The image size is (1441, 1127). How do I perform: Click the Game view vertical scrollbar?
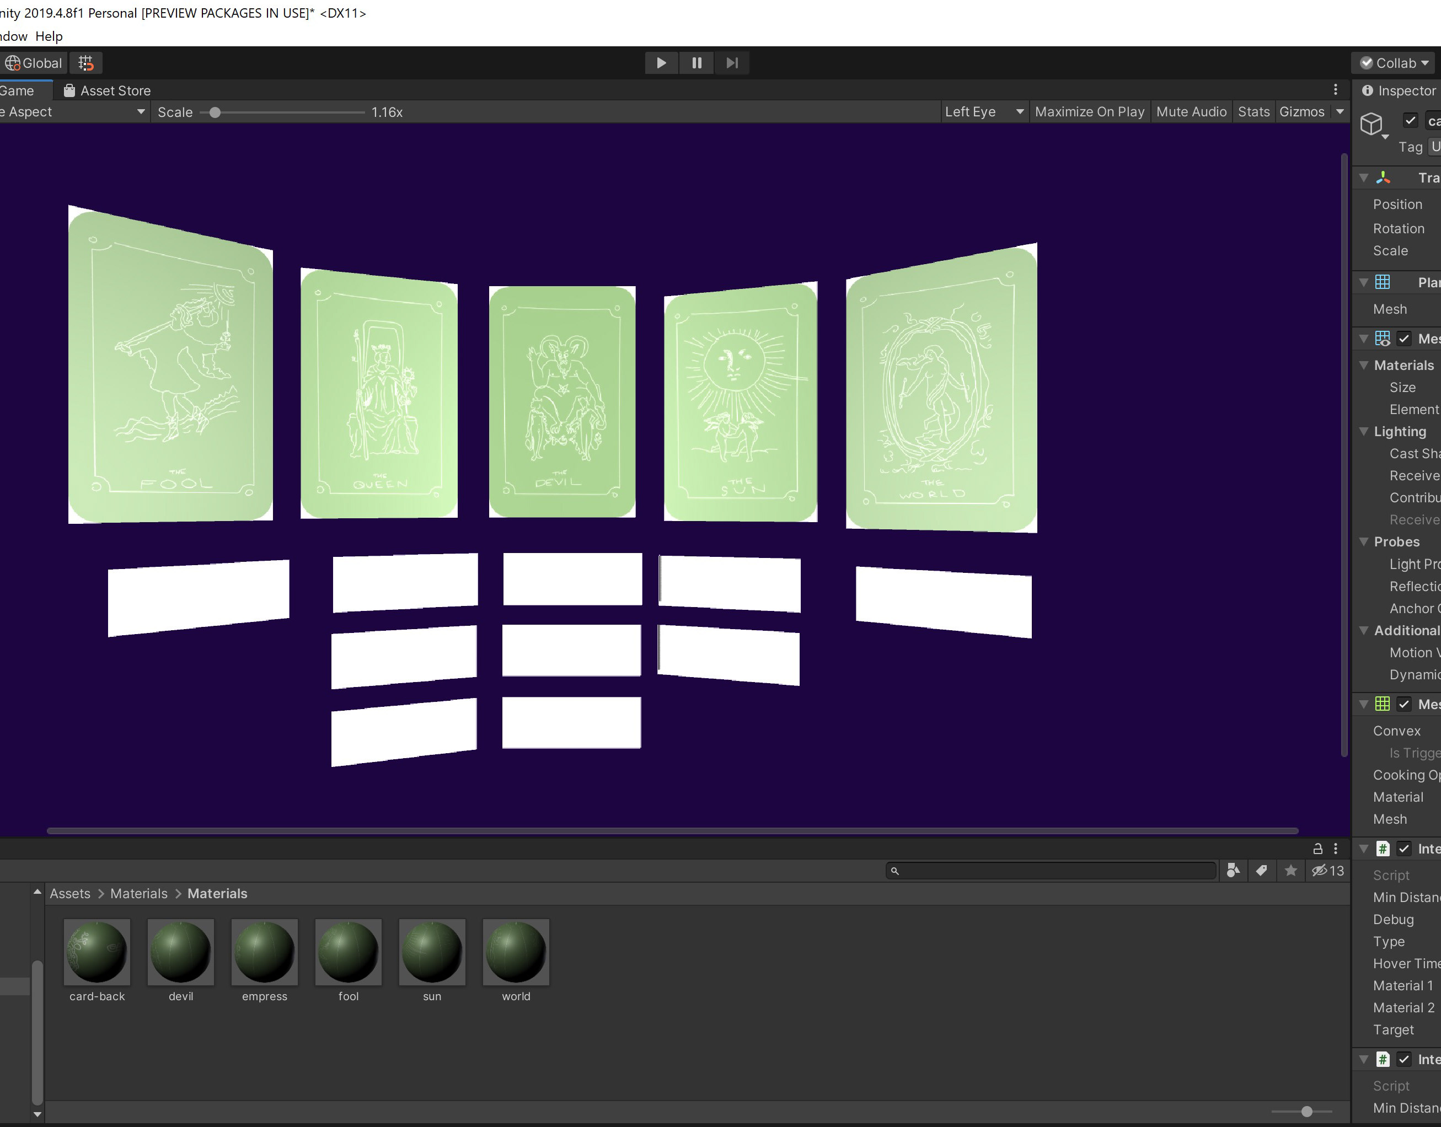[1344, 455]
